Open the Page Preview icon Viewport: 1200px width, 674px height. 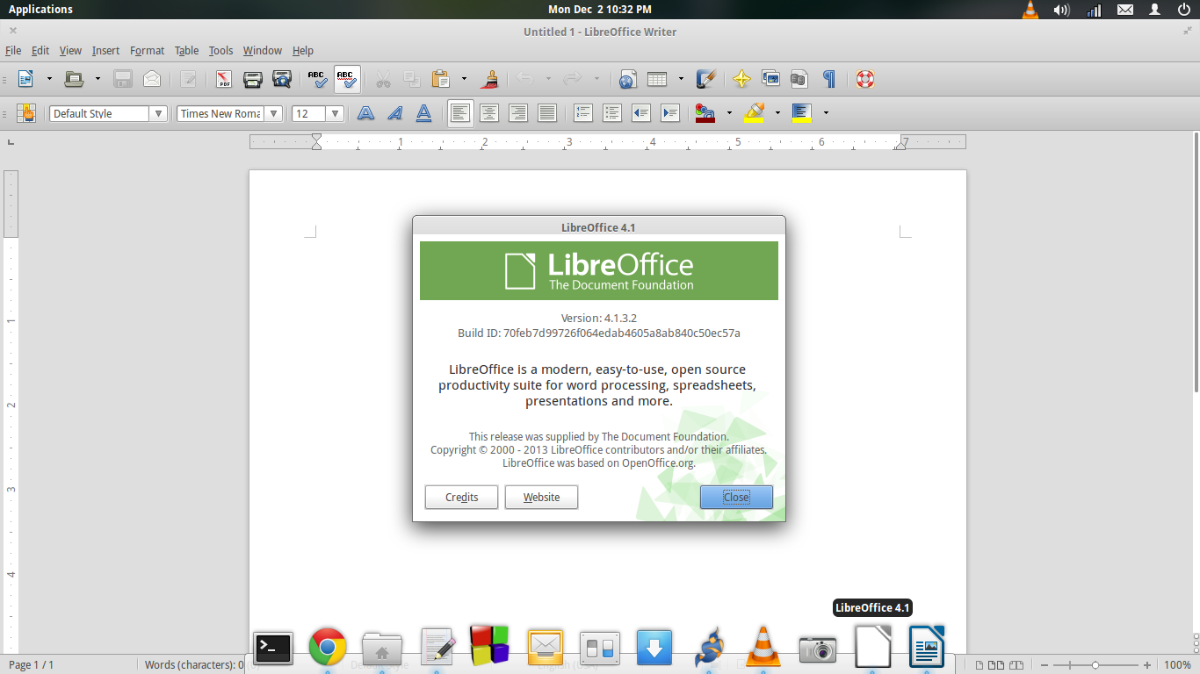(282, 79)
